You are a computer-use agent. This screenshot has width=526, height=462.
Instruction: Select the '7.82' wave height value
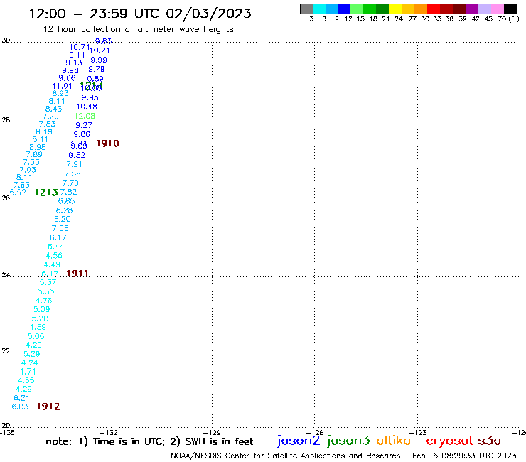(68, 192)
